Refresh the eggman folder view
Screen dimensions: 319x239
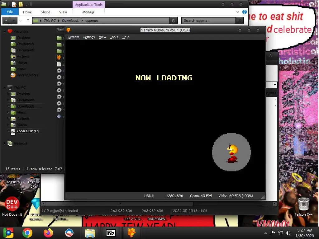pyautogui.click(x=174, y=21)
